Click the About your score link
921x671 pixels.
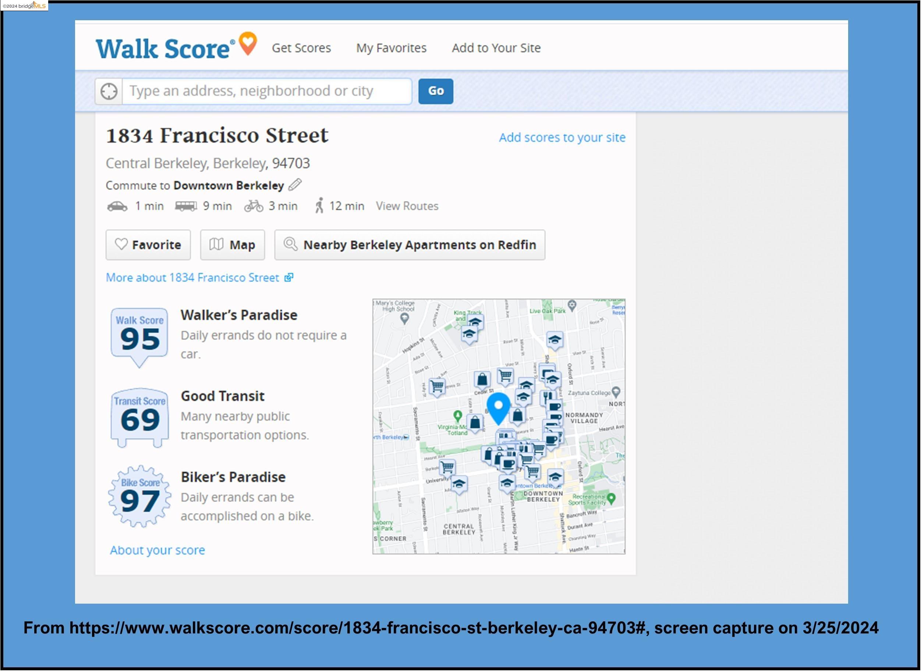157,550
